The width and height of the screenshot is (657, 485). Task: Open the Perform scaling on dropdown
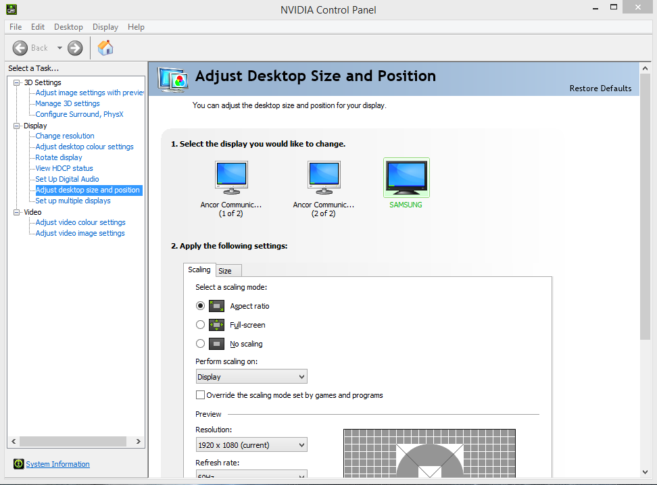[x=251, y=376]
